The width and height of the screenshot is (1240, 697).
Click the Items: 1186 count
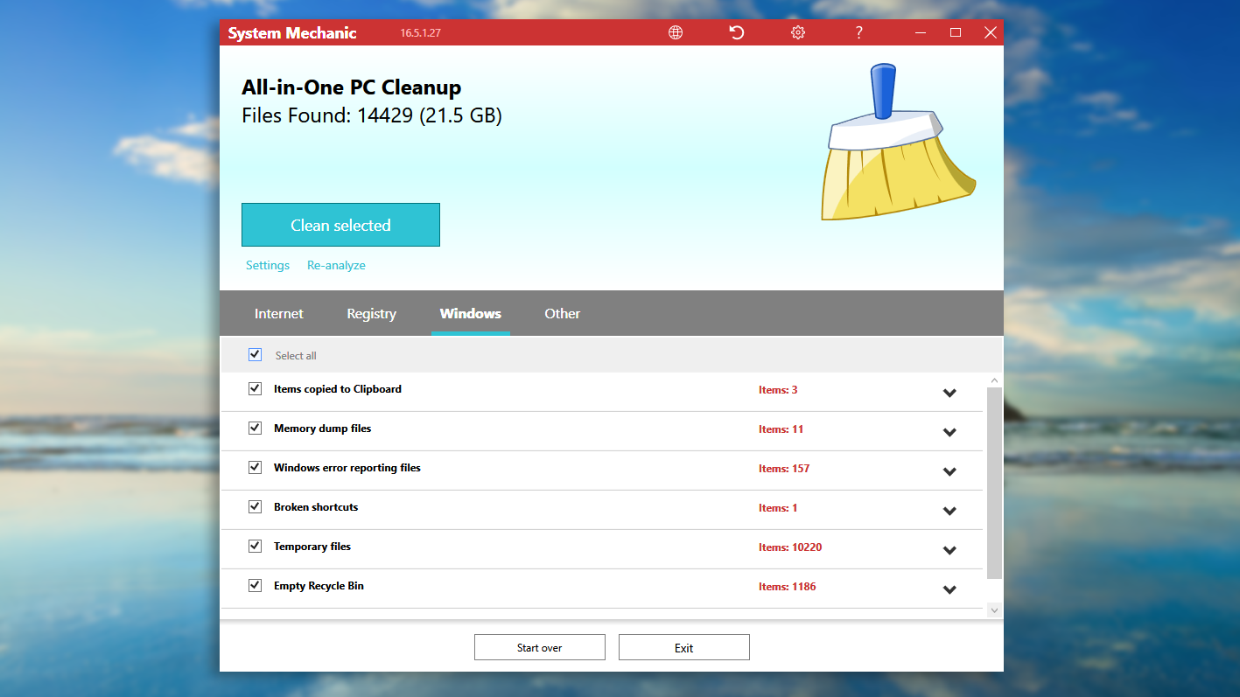[x=788, y=587]
